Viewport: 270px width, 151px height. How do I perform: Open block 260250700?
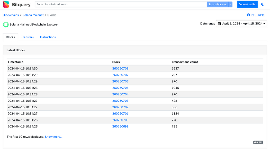pos(120,120)
